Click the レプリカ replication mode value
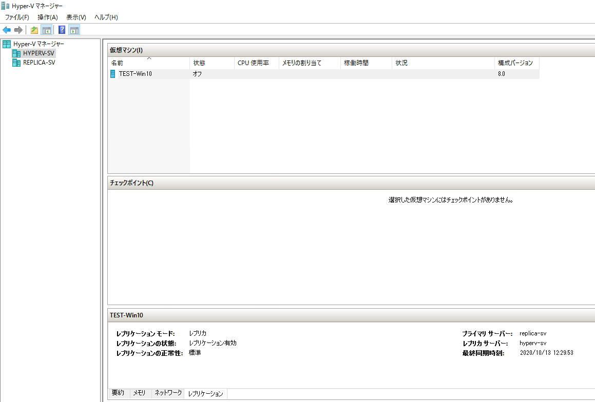Viewport: 595px width, 402px height. pos(198,333)
